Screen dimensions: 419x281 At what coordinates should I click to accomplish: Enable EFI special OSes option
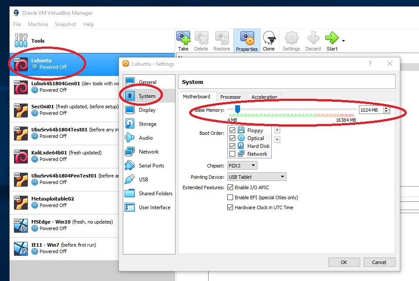tap(230, 197)
